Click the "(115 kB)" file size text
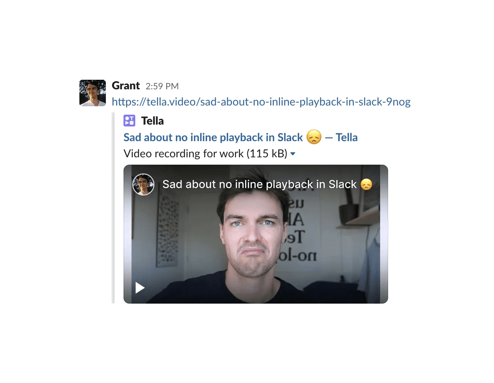 click(267, 154)
